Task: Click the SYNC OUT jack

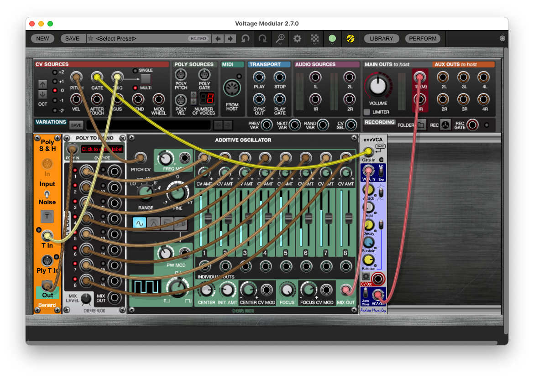Action: tap(259, 100)
